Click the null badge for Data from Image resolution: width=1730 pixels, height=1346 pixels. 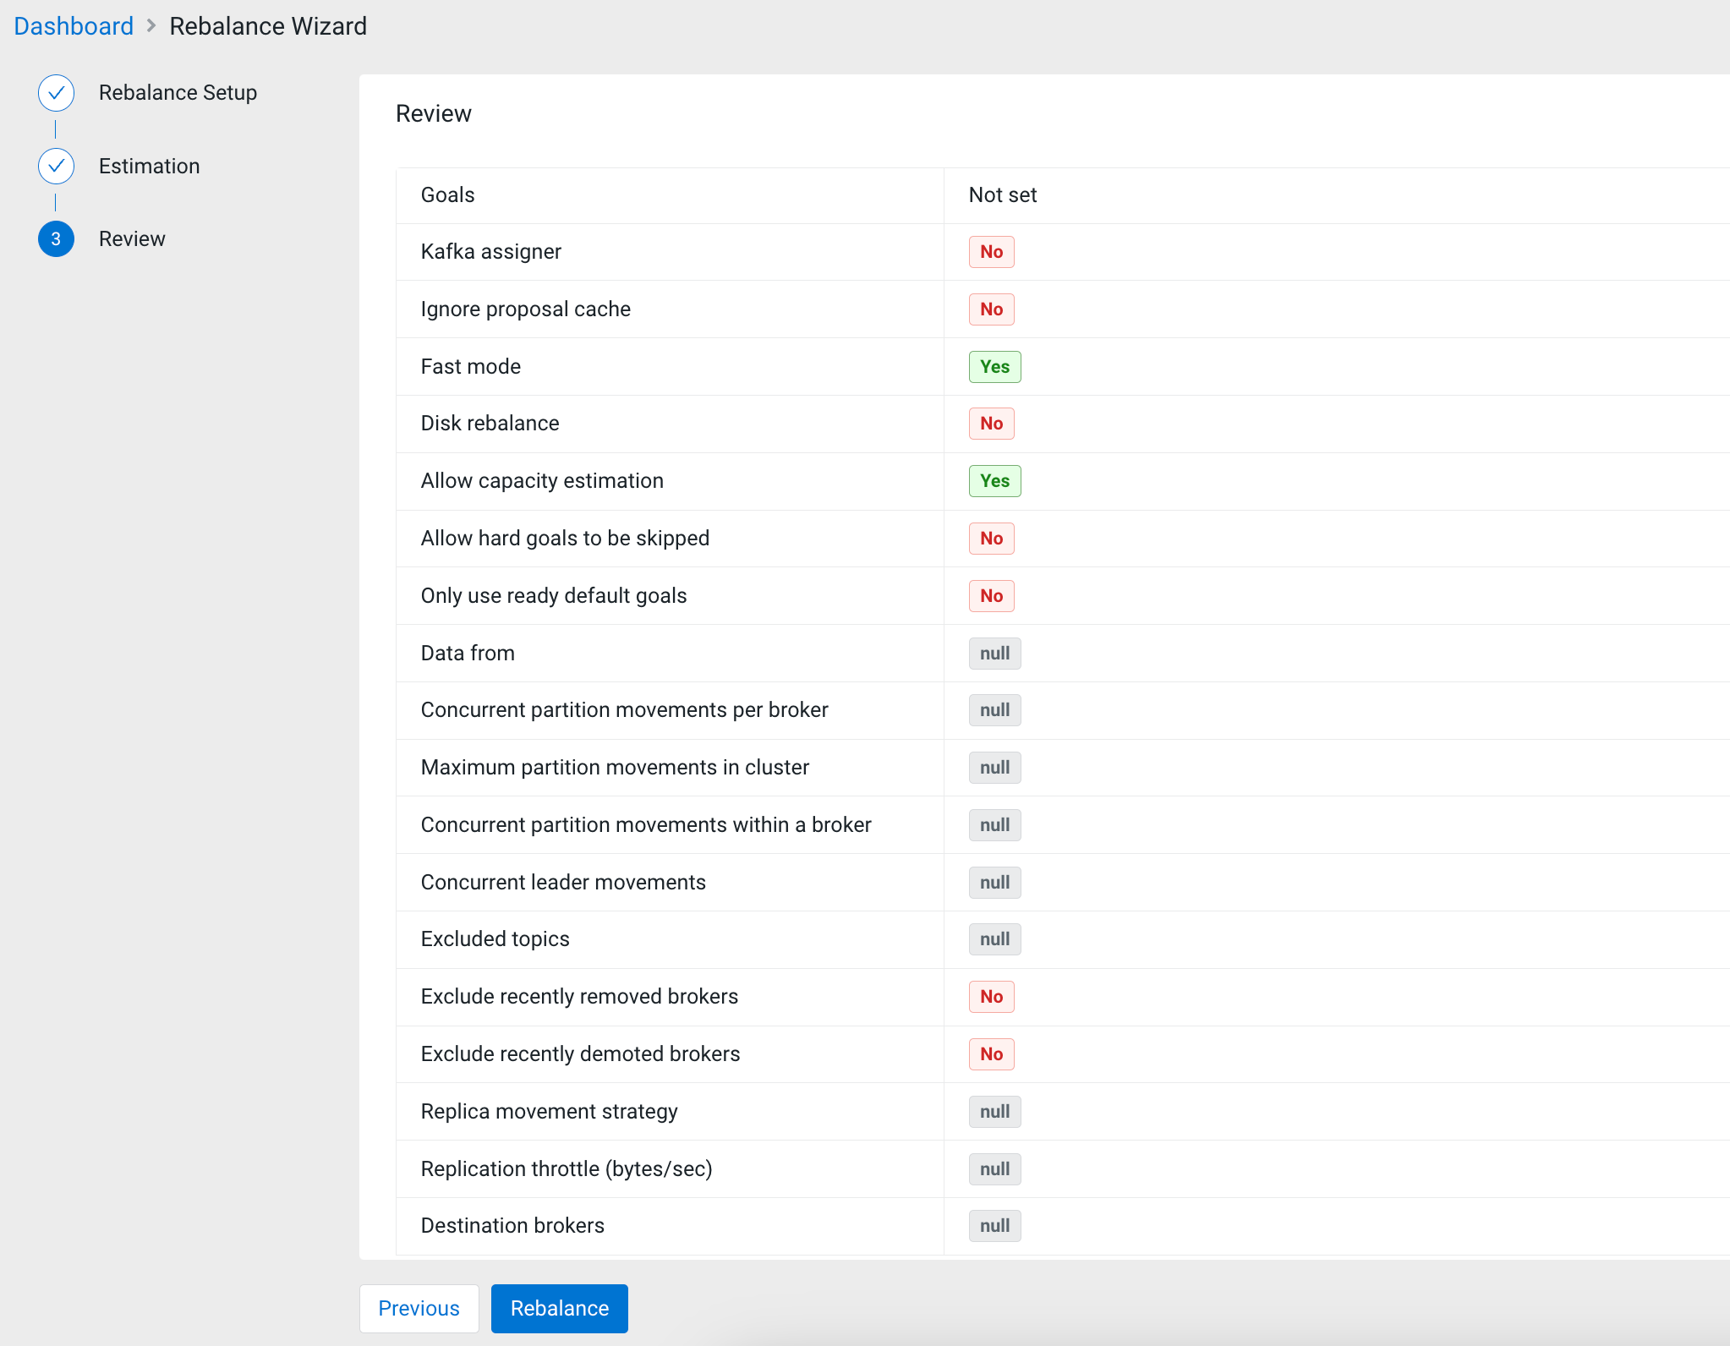pos(994,654)
